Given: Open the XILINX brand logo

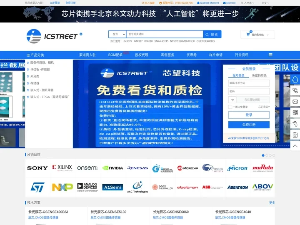Looking at the screenshot, I should [x=62, y=168].
